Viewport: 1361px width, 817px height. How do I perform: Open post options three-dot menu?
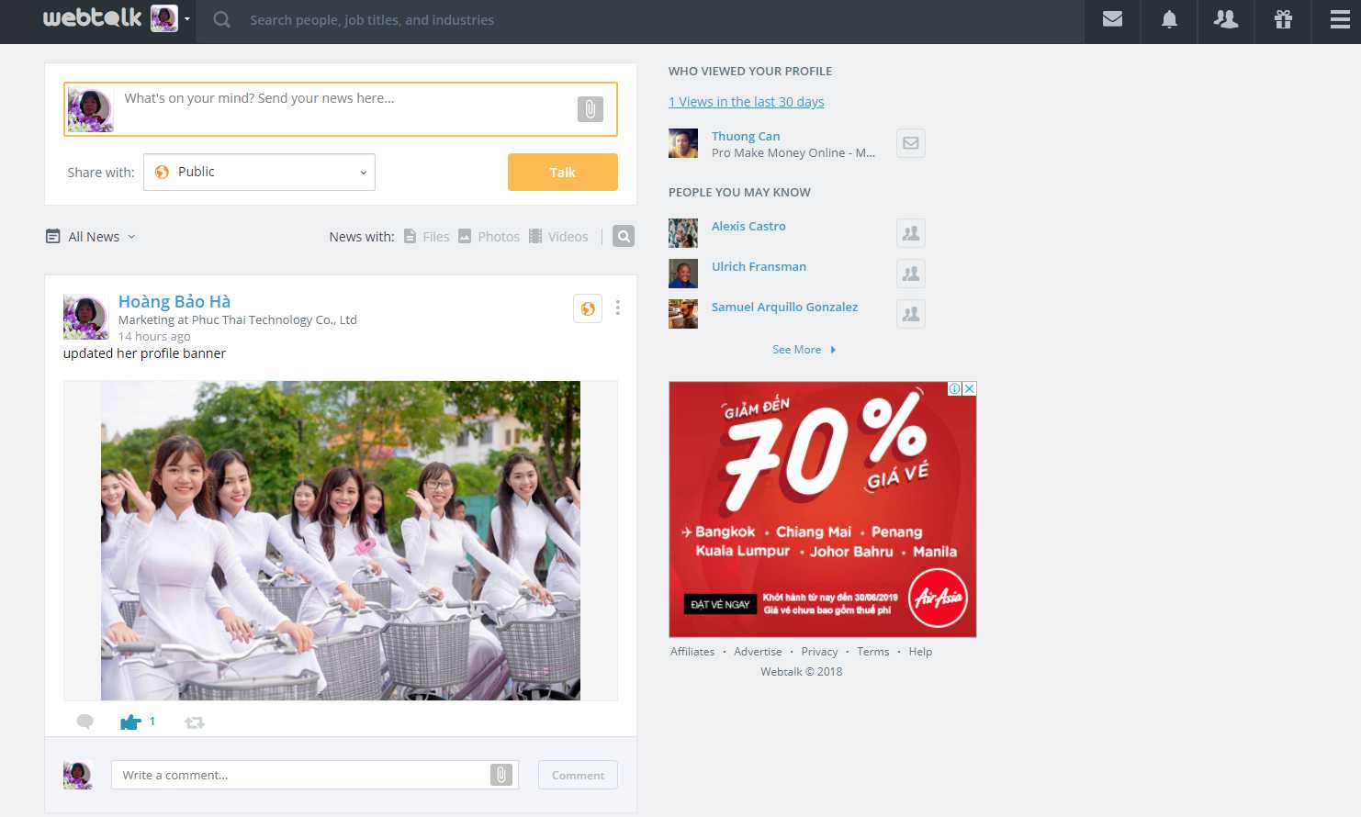617,308
